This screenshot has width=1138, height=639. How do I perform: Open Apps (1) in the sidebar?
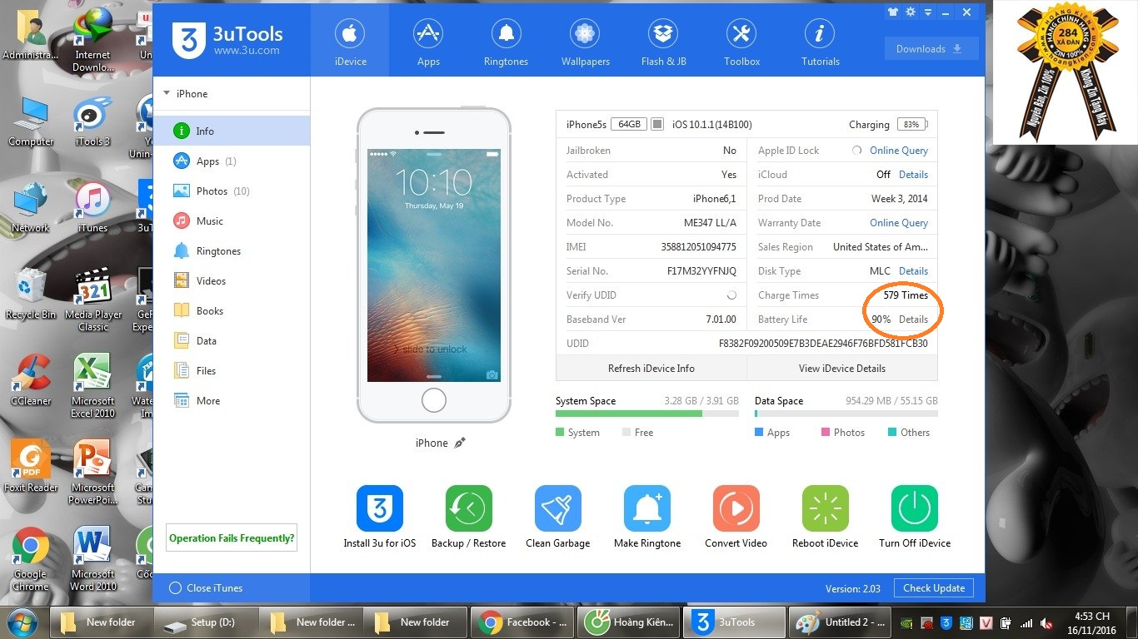(x=232, y=161)
